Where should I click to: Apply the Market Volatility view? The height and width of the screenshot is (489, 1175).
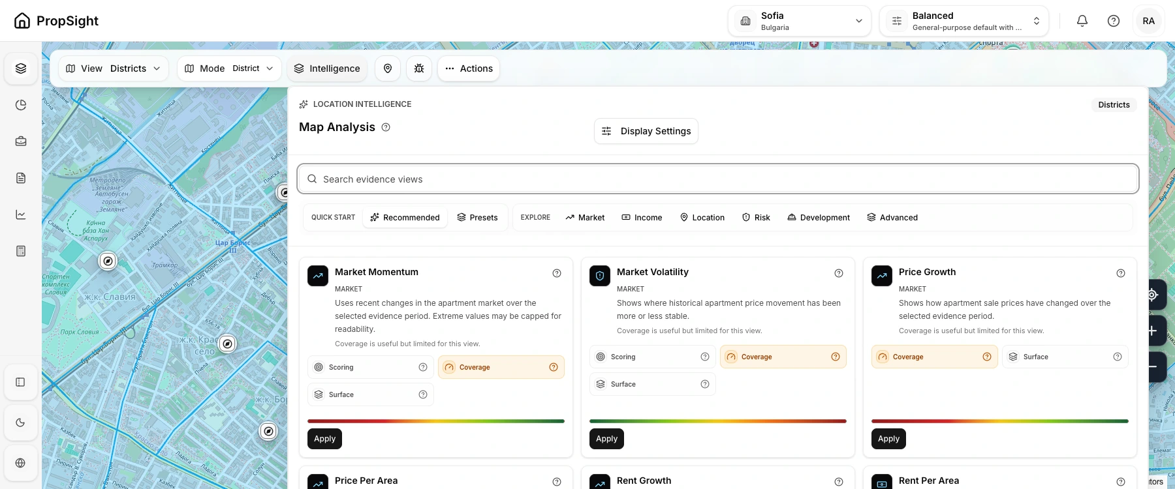click(606, 439)
